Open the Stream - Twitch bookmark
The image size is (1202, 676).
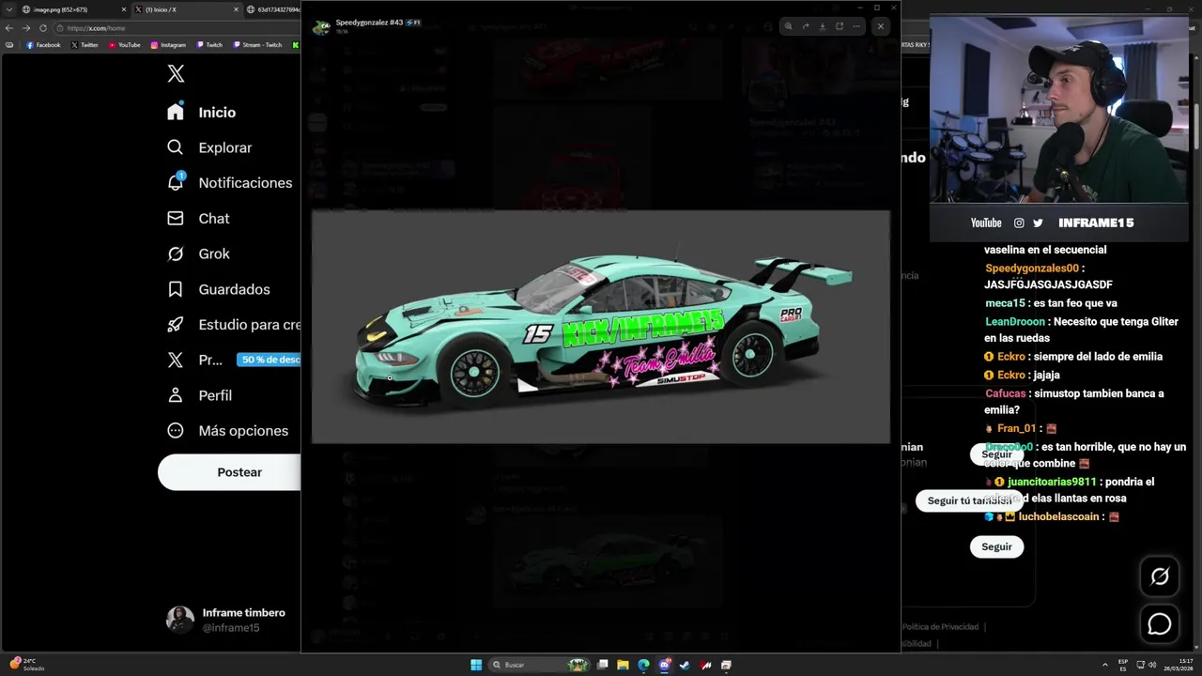click(x=258, y=45)
